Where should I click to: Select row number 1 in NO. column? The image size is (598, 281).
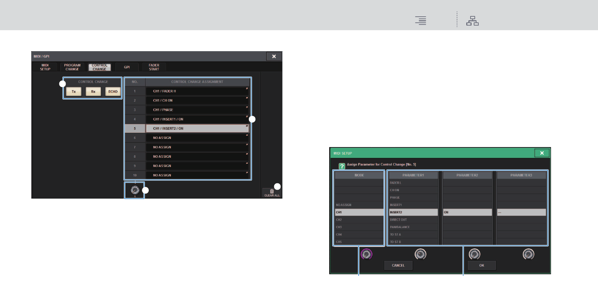[135, 91]
